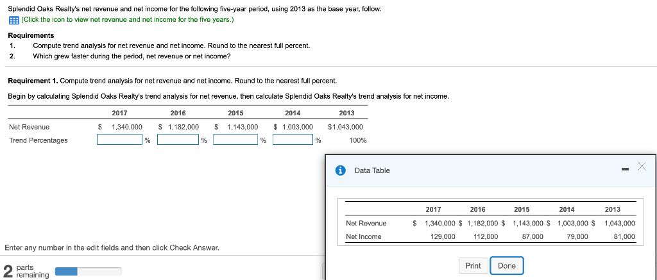Minimize the Data Table dialog
This screenshot has height=280, width=657.
626,169
